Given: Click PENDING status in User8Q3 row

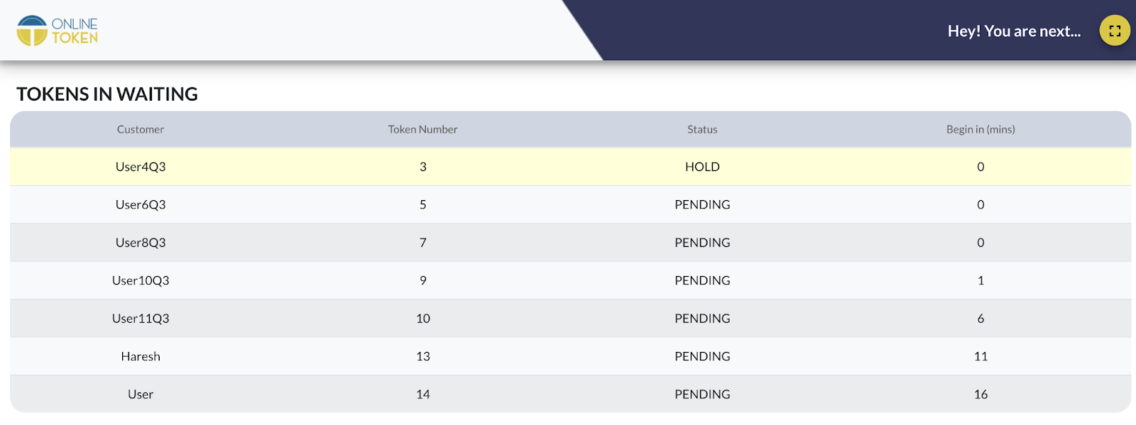Looking at the screenshot, I should point(702,243).
